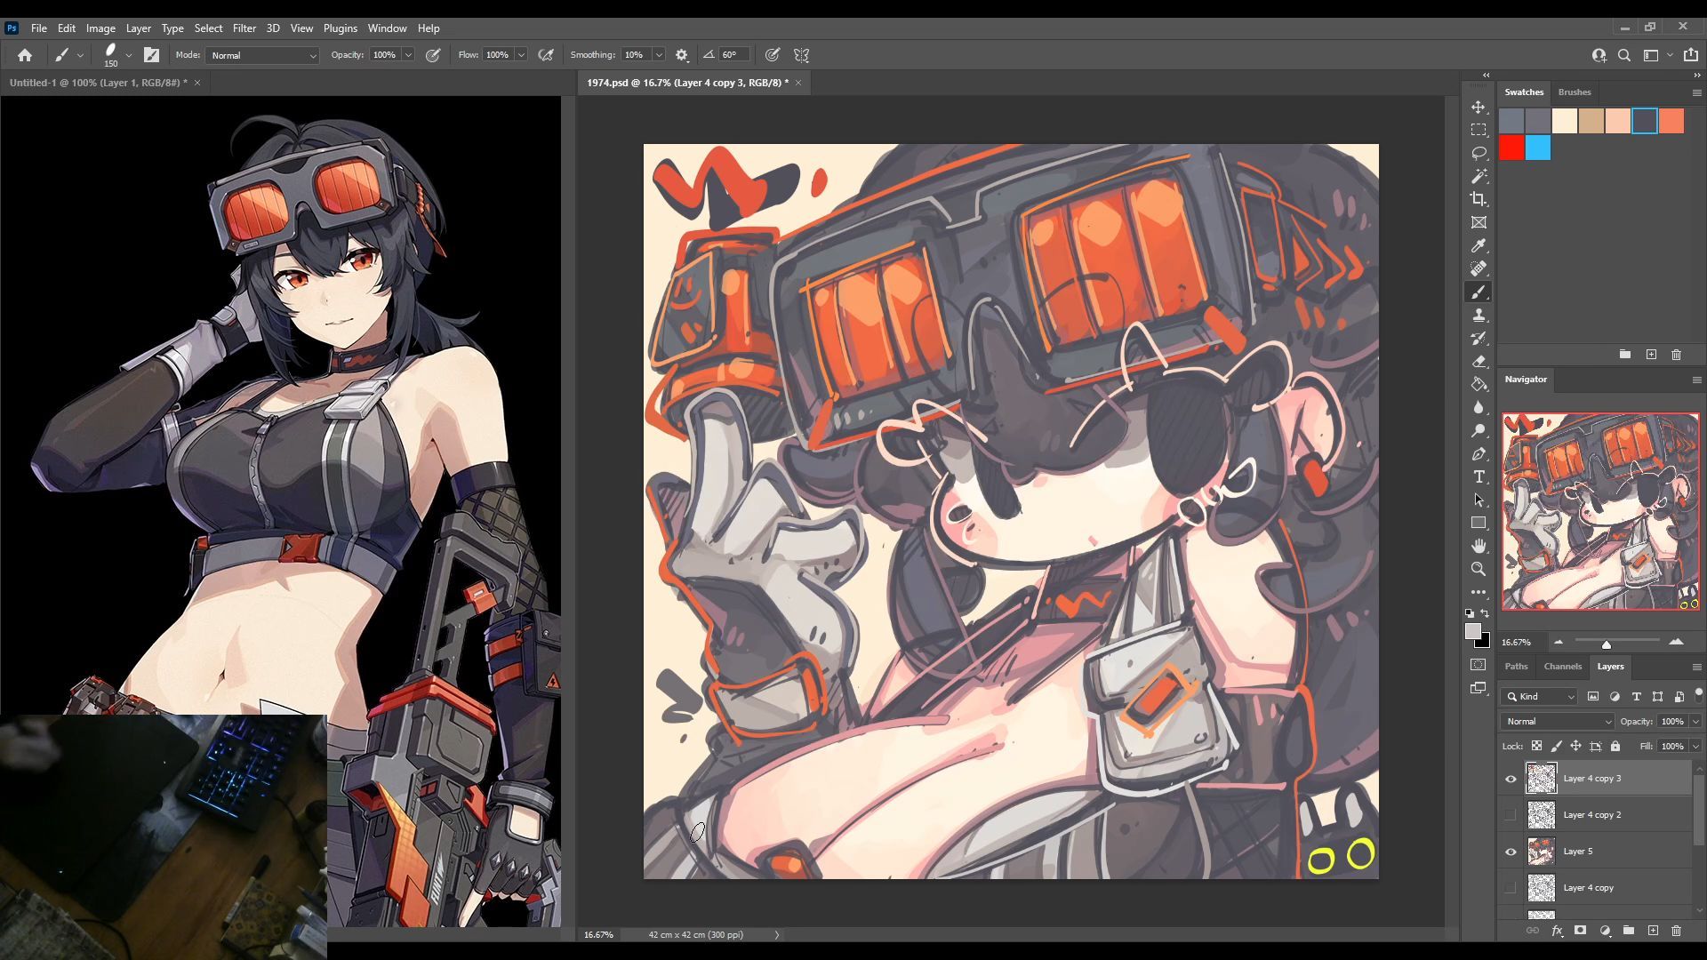Select the Crop tool

click(x=1479, y=199)
